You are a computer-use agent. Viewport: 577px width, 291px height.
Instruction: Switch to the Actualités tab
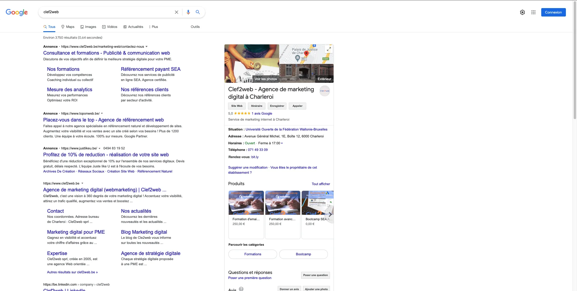tap(133, 27)
